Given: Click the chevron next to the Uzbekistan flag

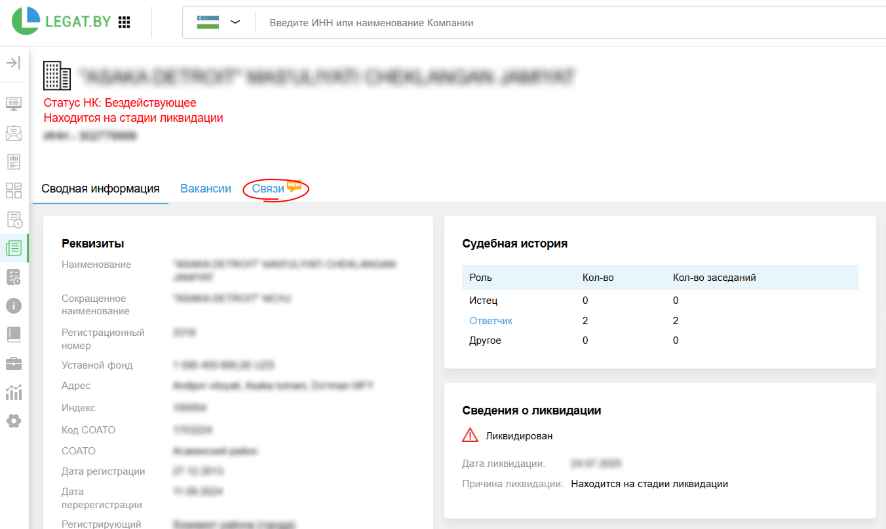Looking at the screenshot, I should tap(235, 22).
